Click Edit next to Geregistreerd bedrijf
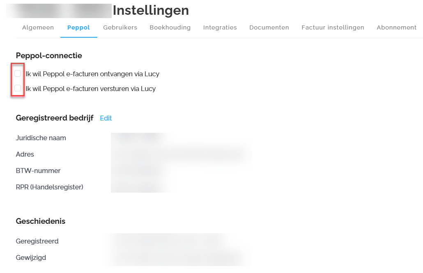The width and height of the screenshot is (423, 273). tap(106, 118)
